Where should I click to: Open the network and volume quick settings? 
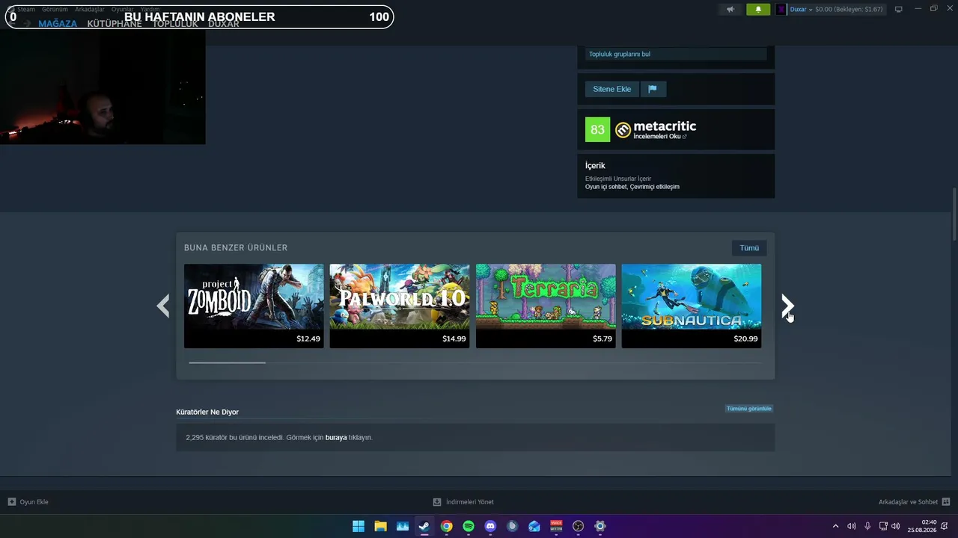889,526
